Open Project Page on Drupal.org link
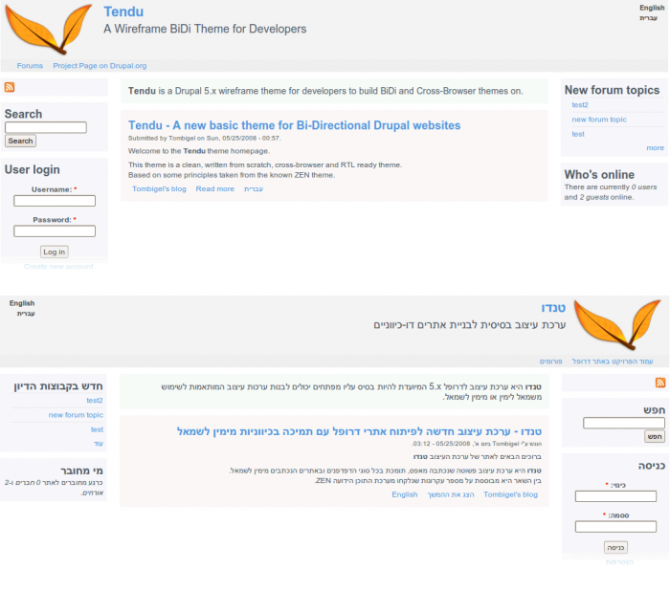Viewport: 670px width, 591px height. tap(100, 66)
